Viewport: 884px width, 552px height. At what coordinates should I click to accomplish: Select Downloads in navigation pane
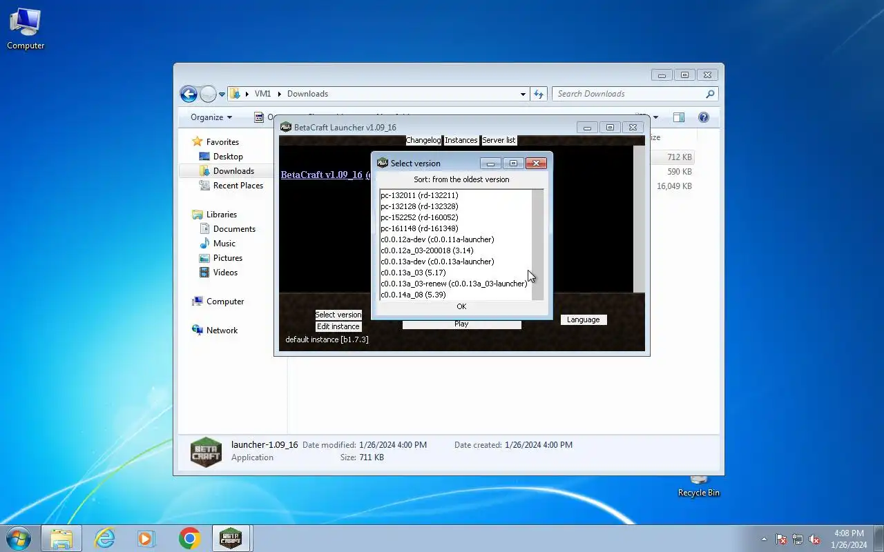pos(233,171)
